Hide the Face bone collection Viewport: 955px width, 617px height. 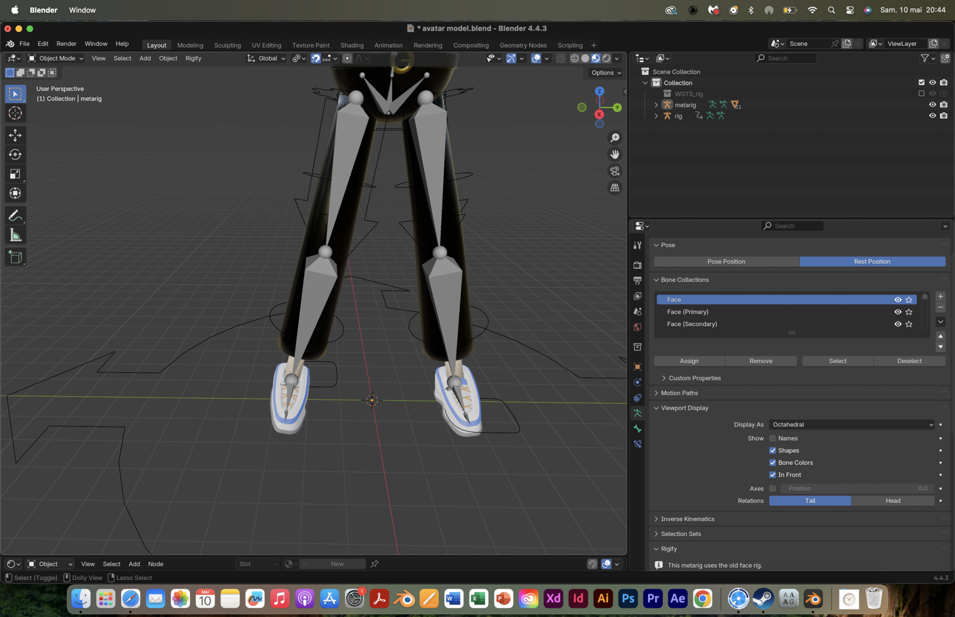coord(898,299)
